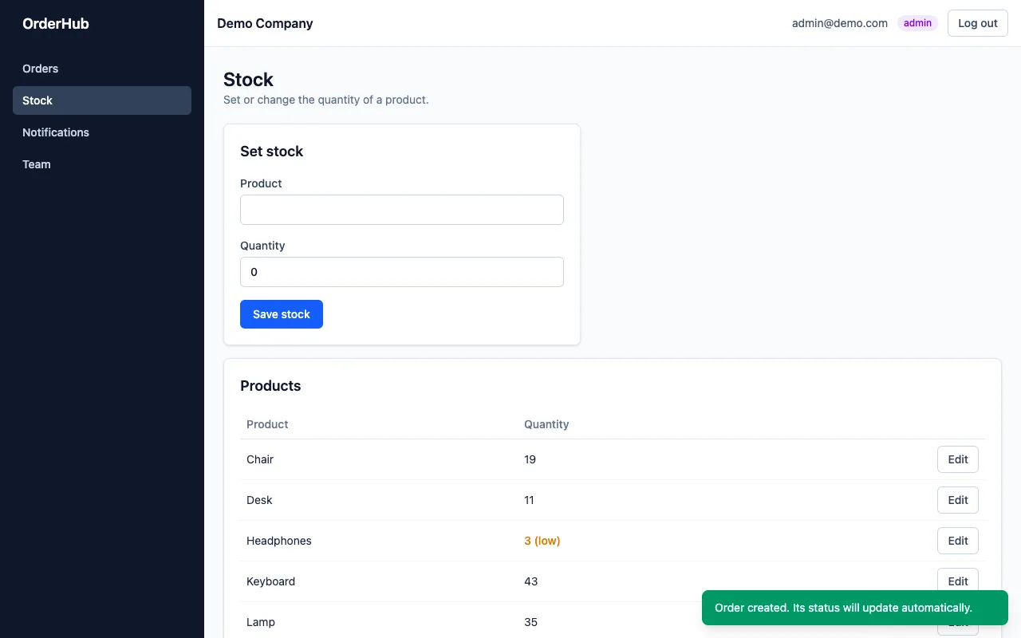Click the Demo Company header title
The height and width of the screenshot is (638, 1021).
pyautogui.click(x=265, y=23)
